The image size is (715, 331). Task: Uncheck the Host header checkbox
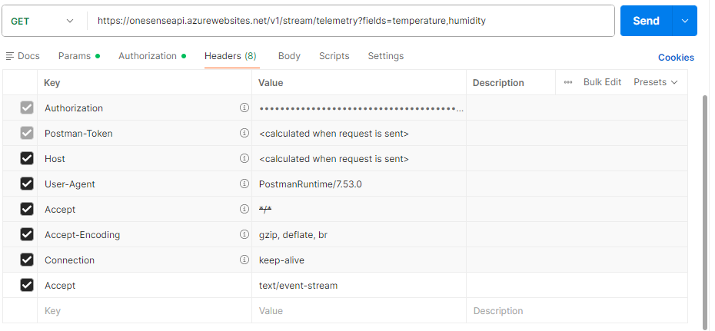tap(27, 158)
